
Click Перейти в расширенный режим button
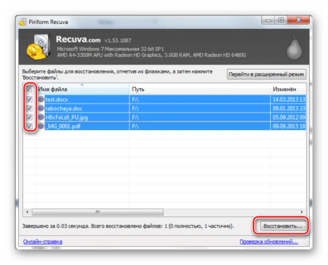click(266, 74)
